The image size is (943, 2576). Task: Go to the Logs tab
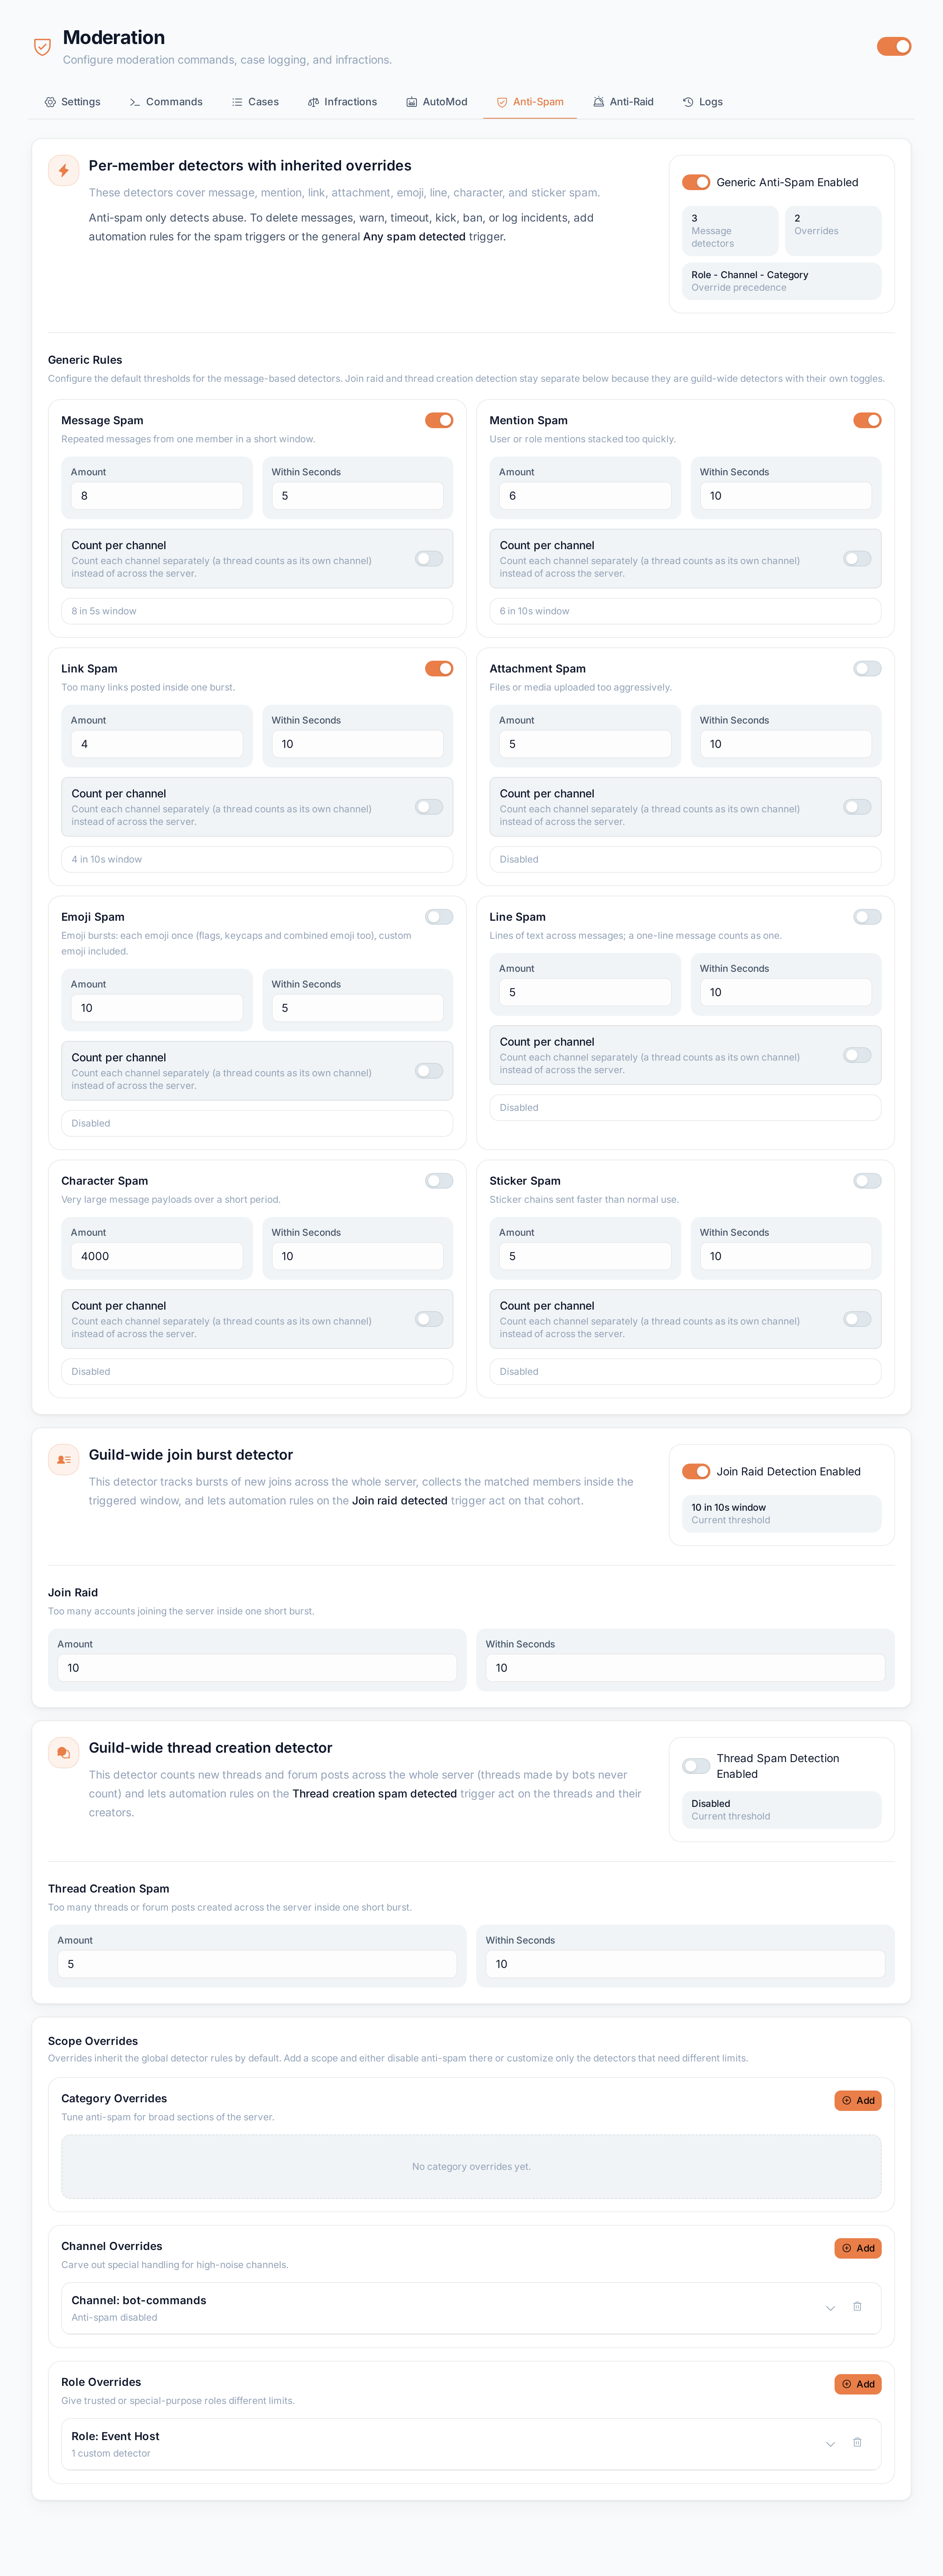(x=702, y=102)
